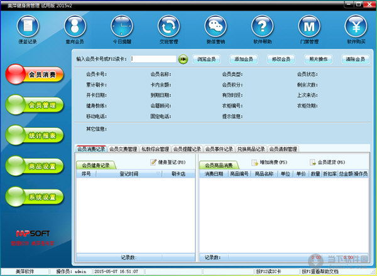Click the MPSOFT logo
The image size is (377, 276).
[33, 233]
